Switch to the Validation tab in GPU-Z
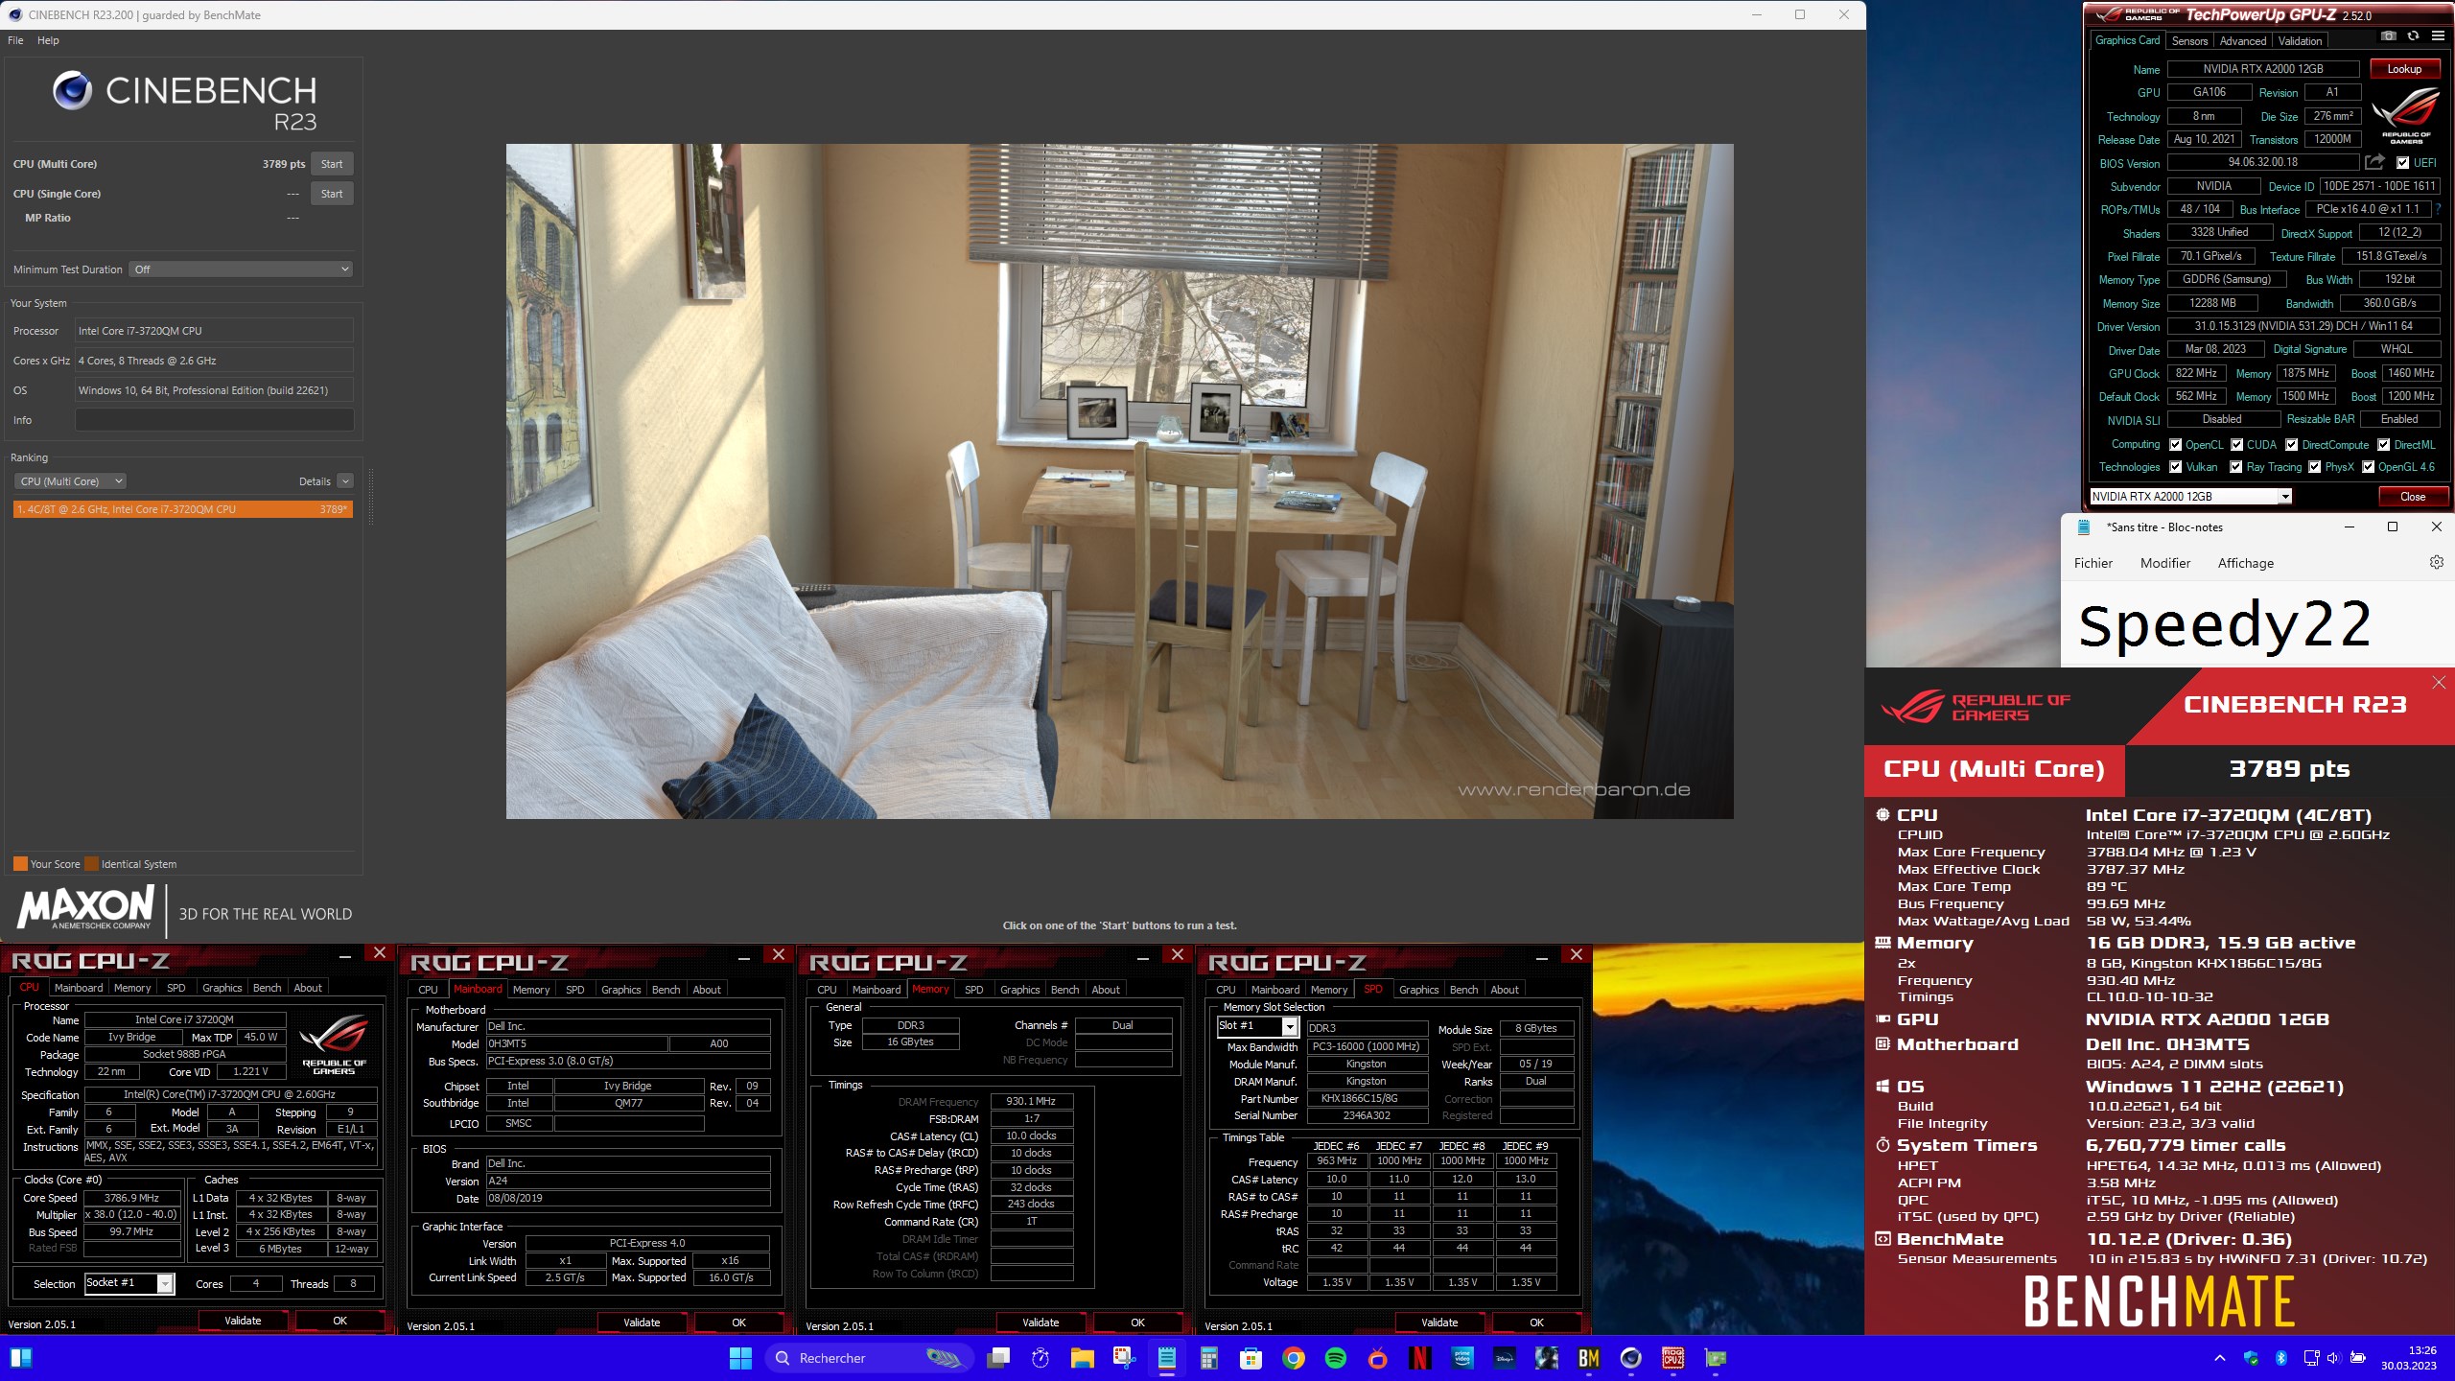2455x1381 pixels. [2300, 41]
